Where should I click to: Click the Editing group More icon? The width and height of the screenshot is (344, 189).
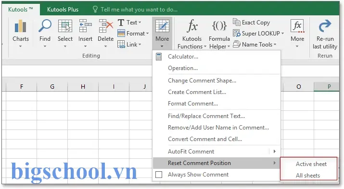point(162,26)
